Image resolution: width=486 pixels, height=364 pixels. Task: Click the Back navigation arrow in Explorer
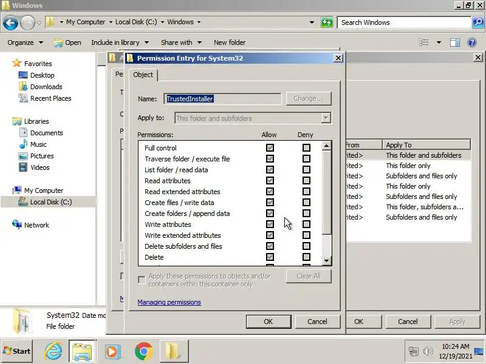10,22
